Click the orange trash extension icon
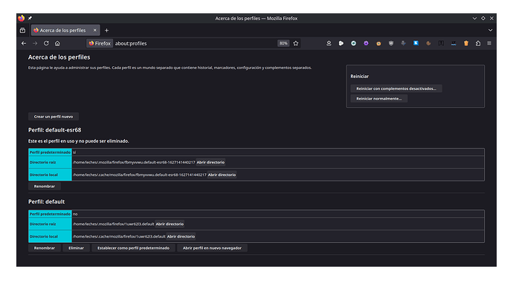Image resolution: width=513 pixels, height=286 pixels. (466, 43)
